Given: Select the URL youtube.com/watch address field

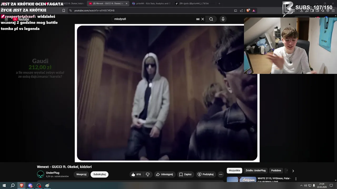Looking at the screenshot, I should coord(94,10).
